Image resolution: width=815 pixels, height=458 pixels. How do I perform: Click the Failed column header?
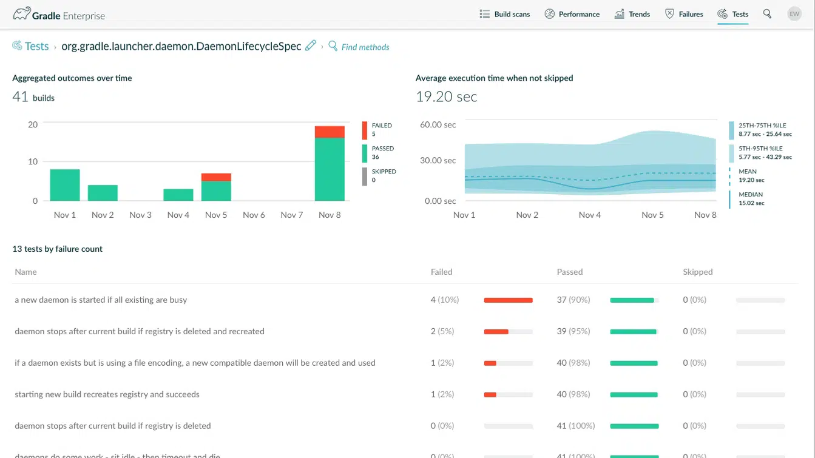point(441,272)
